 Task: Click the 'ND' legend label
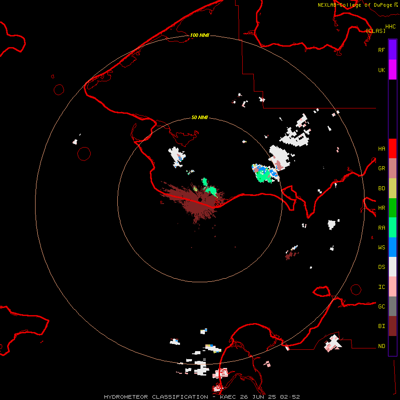point(381,346)
